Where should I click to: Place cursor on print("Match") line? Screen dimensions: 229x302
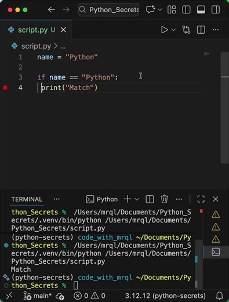[x=70, y=88]
